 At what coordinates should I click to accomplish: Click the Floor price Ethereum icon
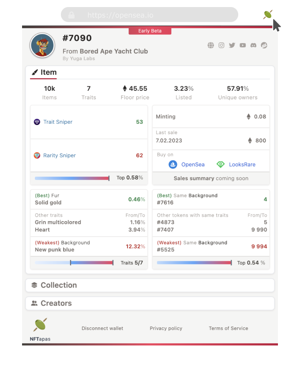(125, 88)
